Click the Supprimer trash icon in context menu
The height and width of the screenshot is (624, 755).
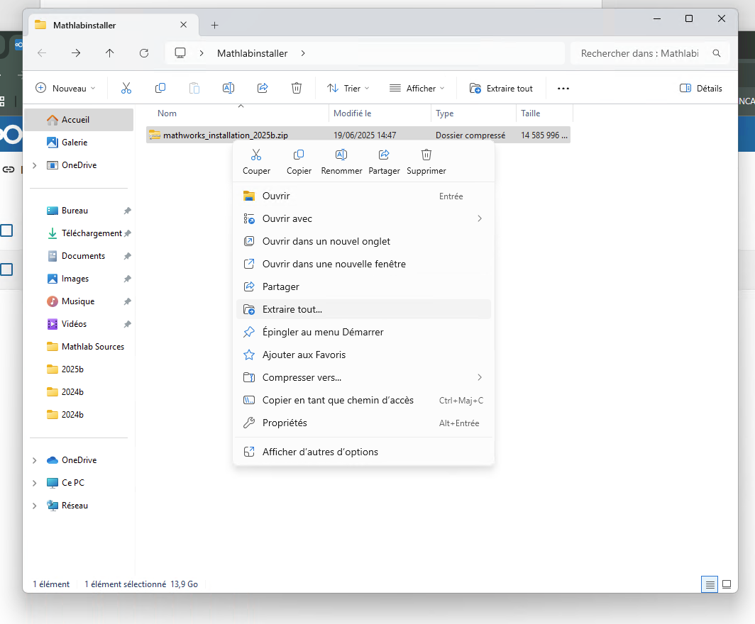[x=426, y=155]
